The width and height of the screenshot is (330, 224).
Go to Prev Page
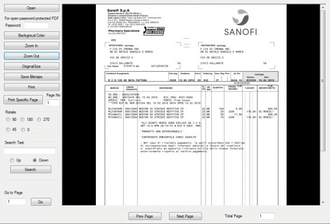[145, 216]
